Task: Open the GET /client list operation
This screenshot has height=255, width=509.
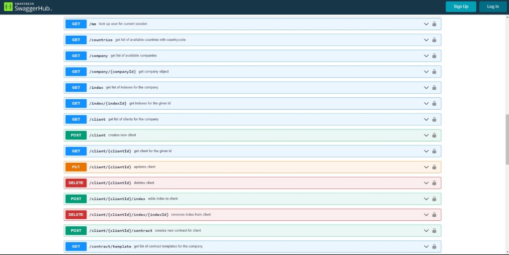Action: point(253,119)
